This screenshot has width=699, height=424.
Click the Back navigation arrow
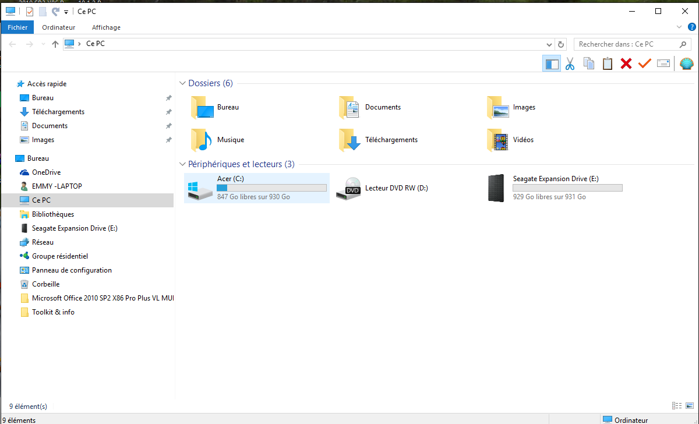12,44
